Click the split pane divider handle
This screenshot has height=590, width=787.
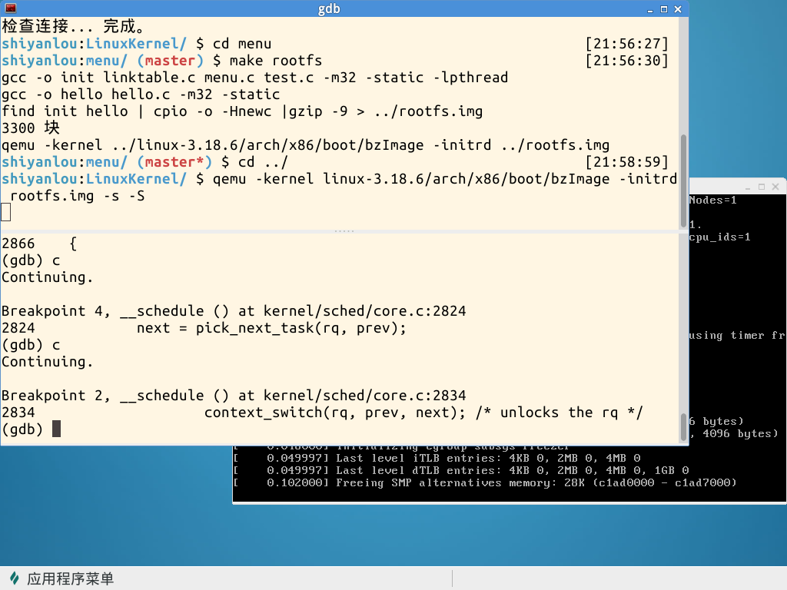pyautogui.click(x=344, y=230)
